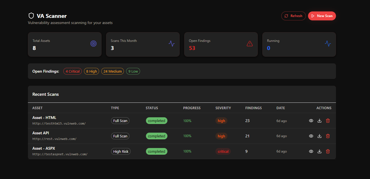This screenshot has height=179, width=370.
Task: Click the Refresh button
Action: click(294, 16)
